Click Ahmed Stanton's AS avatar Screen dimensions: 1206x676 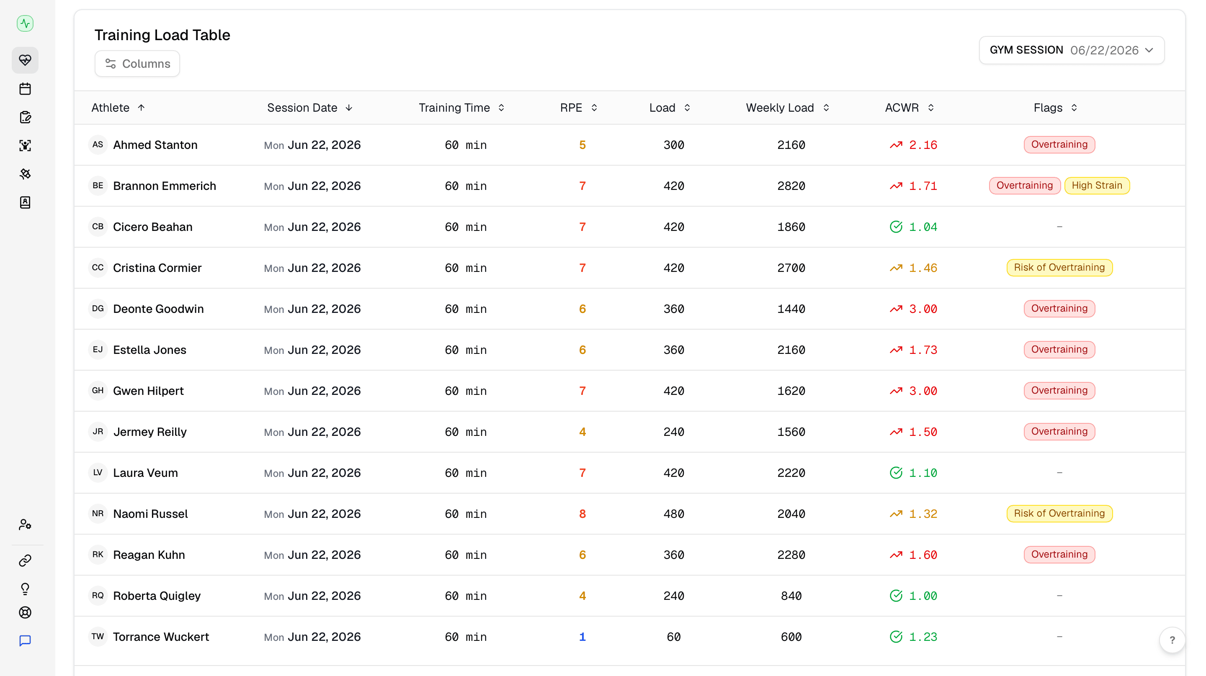point(98,145)
